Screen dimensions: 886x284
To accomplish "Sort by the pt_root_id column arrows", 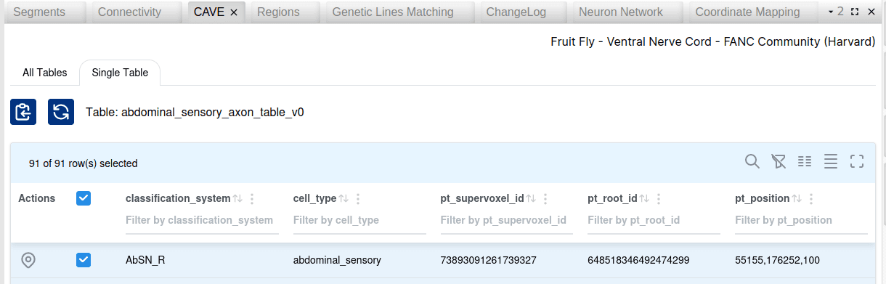I will pyautogui.click(x=644, y=198).
